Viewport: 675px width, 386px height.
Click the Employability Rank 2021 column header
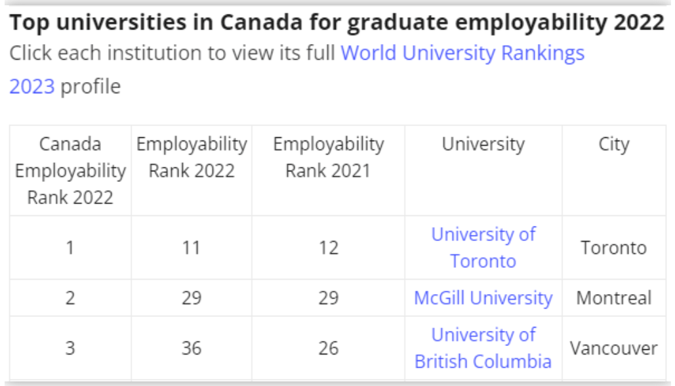(328, 158)
